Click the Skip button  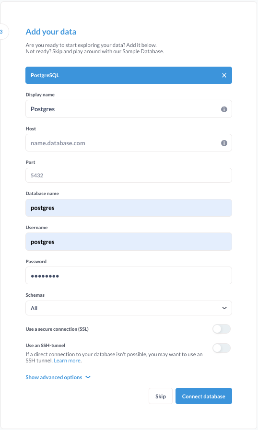(x=161, y=396)
